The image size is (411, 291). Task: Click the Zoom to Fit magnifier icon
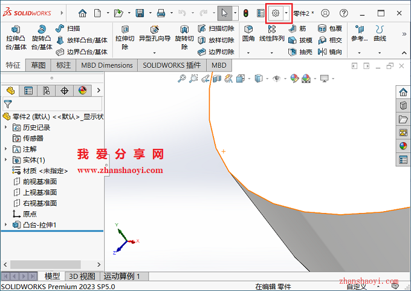tap(182, 79)
